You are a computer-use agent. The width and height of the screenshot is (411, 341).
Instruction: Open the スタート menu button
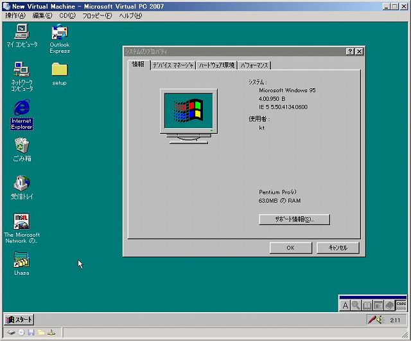19,320
